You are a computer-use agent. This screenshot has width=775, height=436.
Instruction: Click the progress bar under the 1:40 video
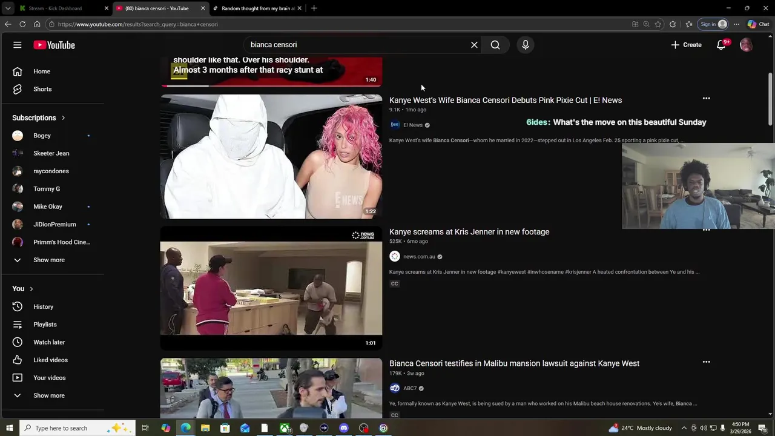271,85
